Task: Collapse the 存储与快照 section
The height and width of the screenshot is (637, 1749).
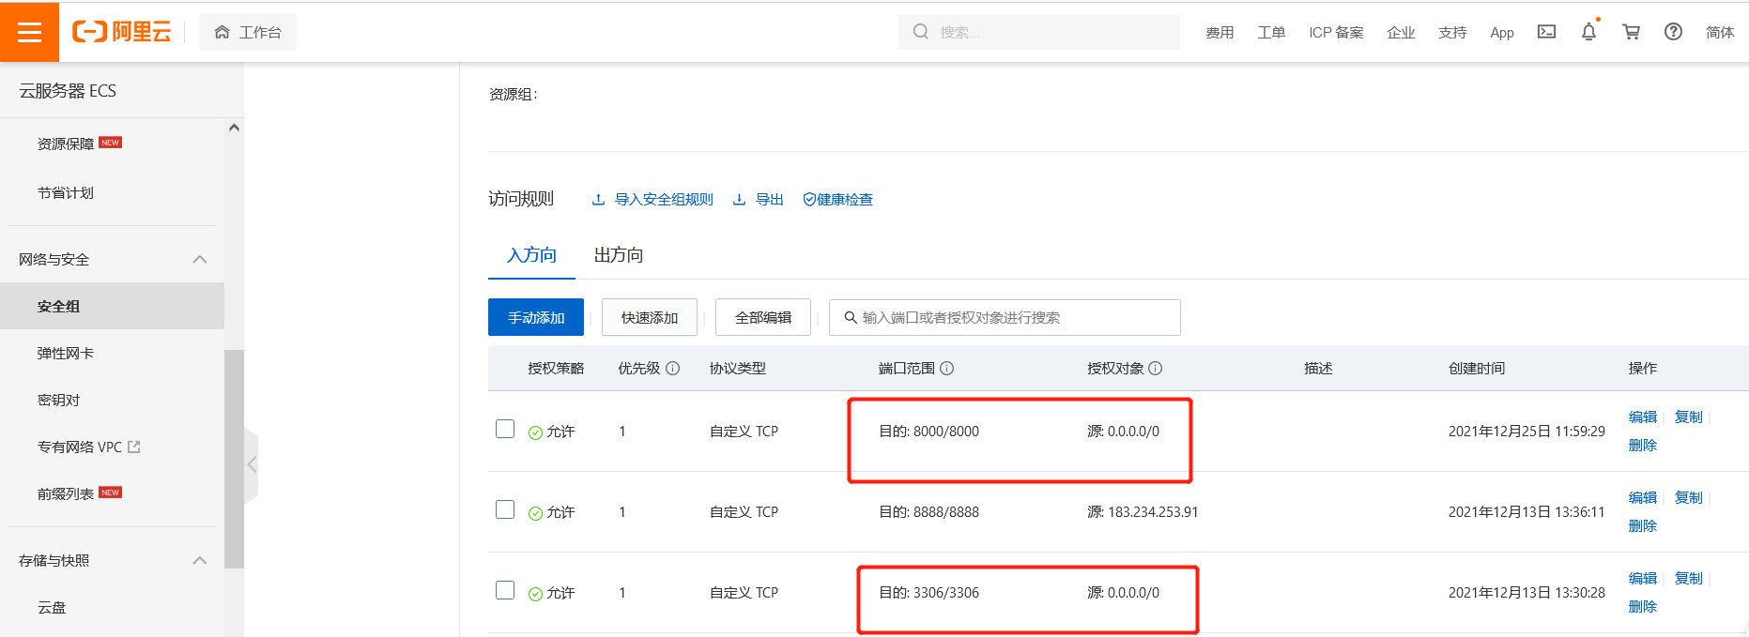Action: click(199, 560)
